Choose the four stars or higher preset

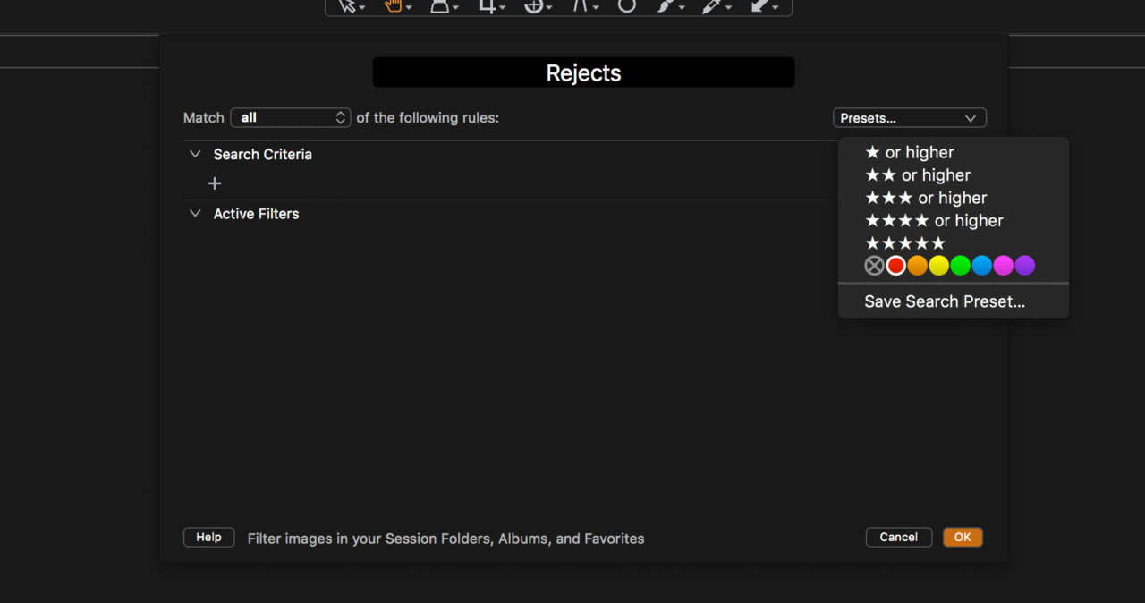(x=934, y=220)
